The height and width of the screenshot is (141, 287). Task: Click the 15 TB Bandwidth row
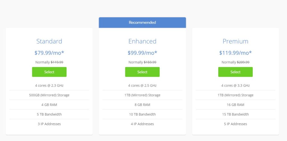(x=235, y=114)
